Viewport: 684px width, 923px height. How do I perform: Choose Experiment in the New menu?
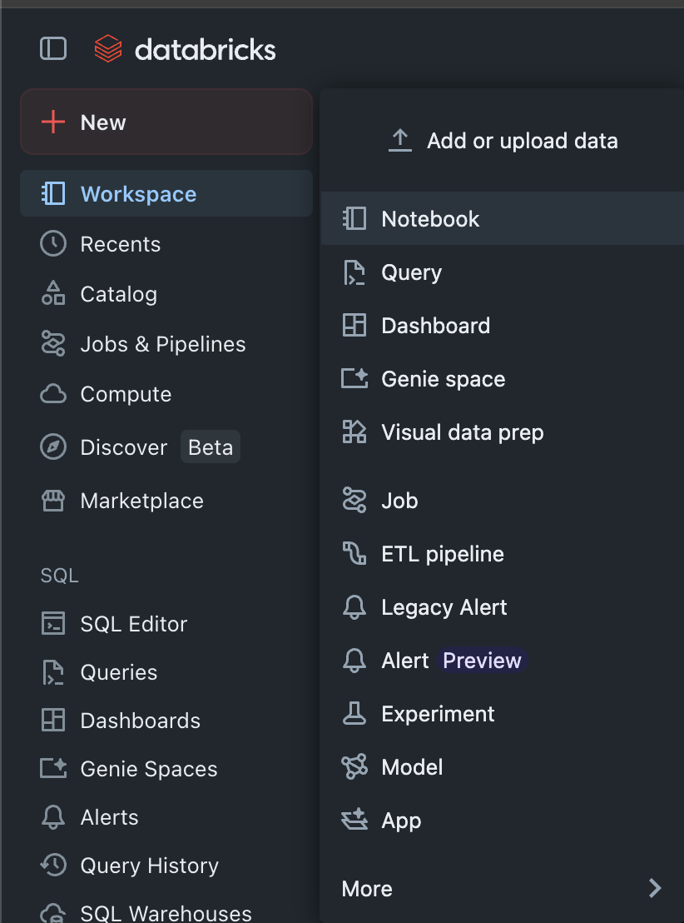tap(503, 713)
